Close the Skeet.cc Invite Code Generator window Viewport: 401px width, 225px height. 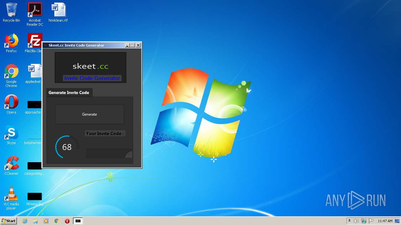tap(138, 45)
